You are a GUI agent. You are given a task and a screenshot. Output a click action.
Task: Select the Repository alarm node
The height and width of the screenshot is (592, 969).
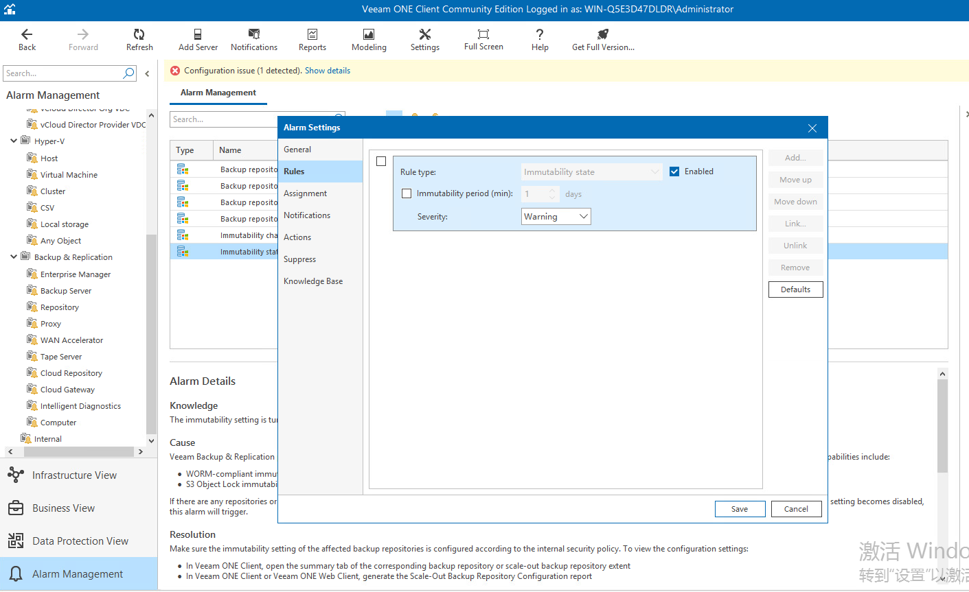pos(59,307)
